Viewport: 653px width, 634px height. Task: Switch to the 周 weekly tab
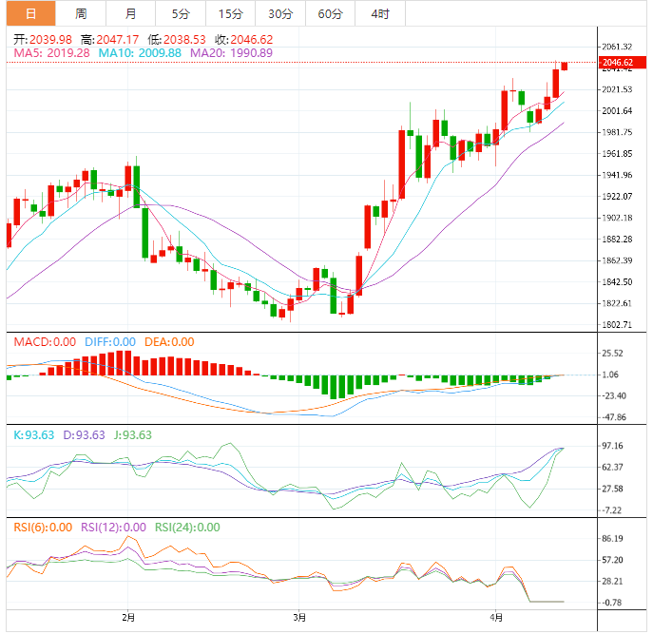81,13
